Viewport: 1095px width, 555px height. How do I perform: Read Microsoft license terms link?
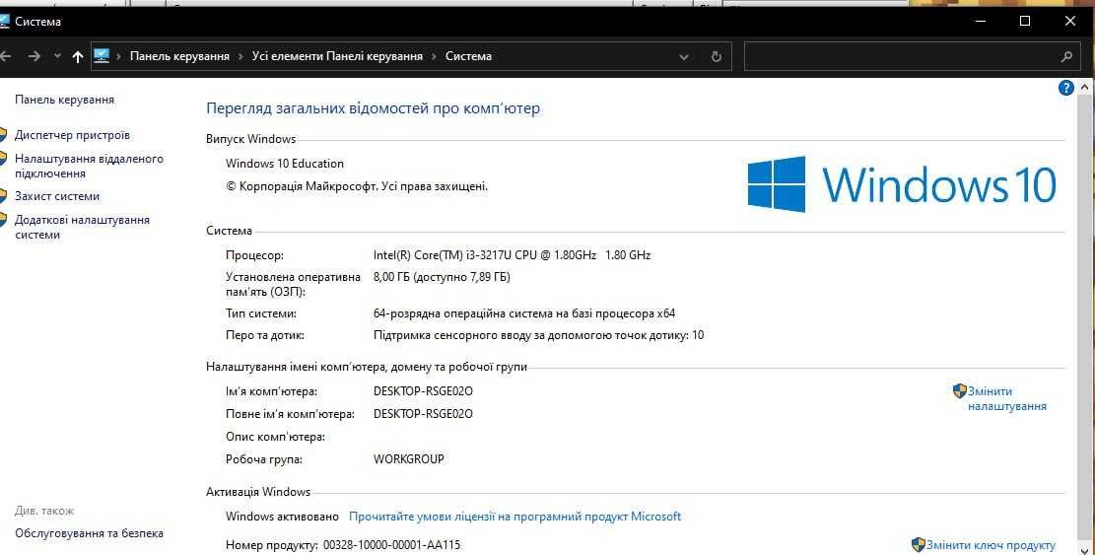514,517
